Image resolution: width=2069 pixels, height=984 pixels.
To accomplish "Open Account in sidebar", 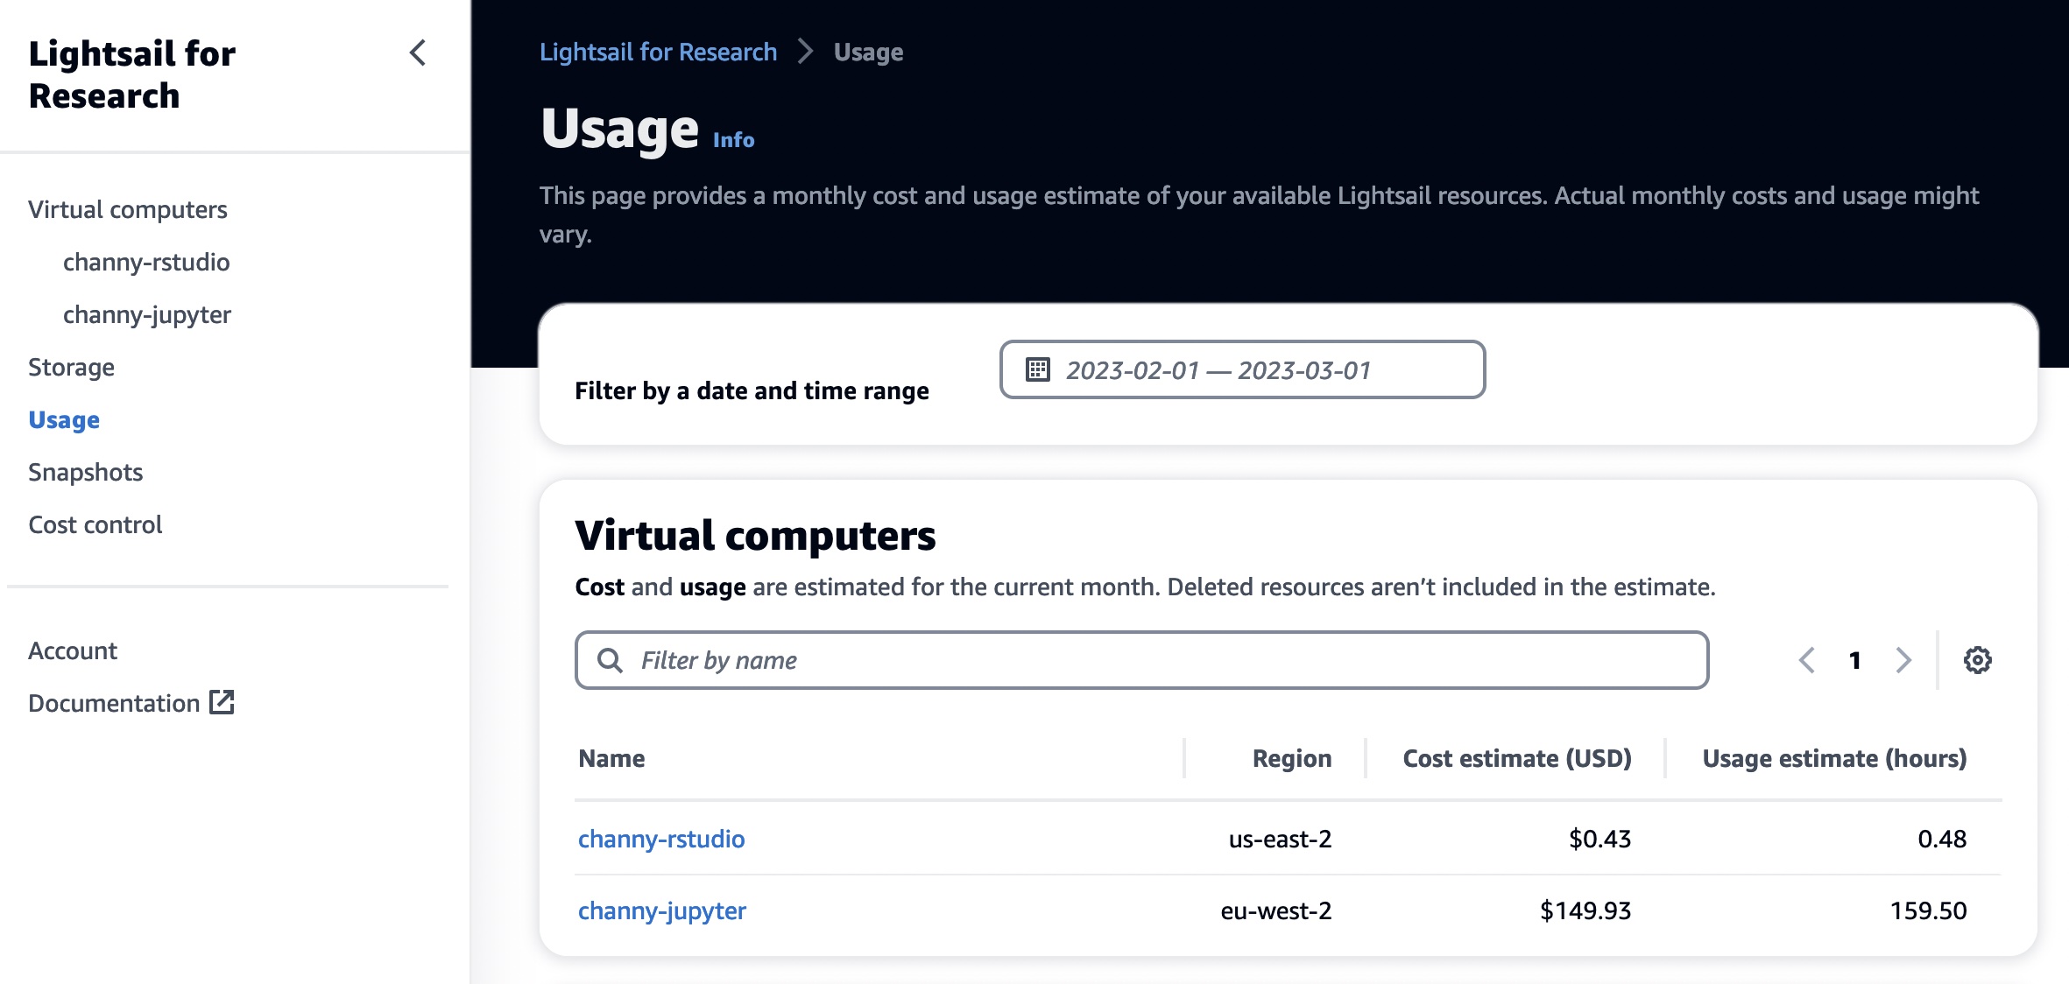I will coord(73,650).
